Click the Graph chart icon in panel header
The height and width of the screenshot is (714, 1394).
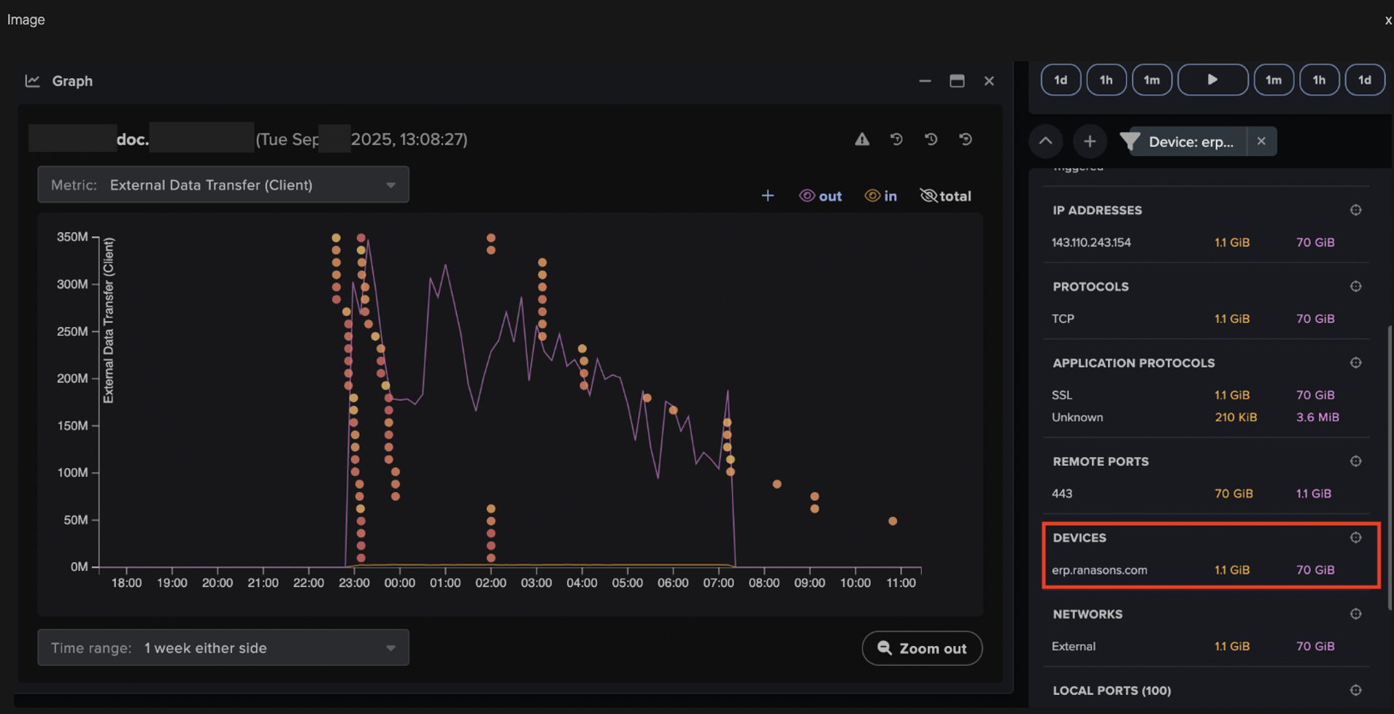pos(32,81)
